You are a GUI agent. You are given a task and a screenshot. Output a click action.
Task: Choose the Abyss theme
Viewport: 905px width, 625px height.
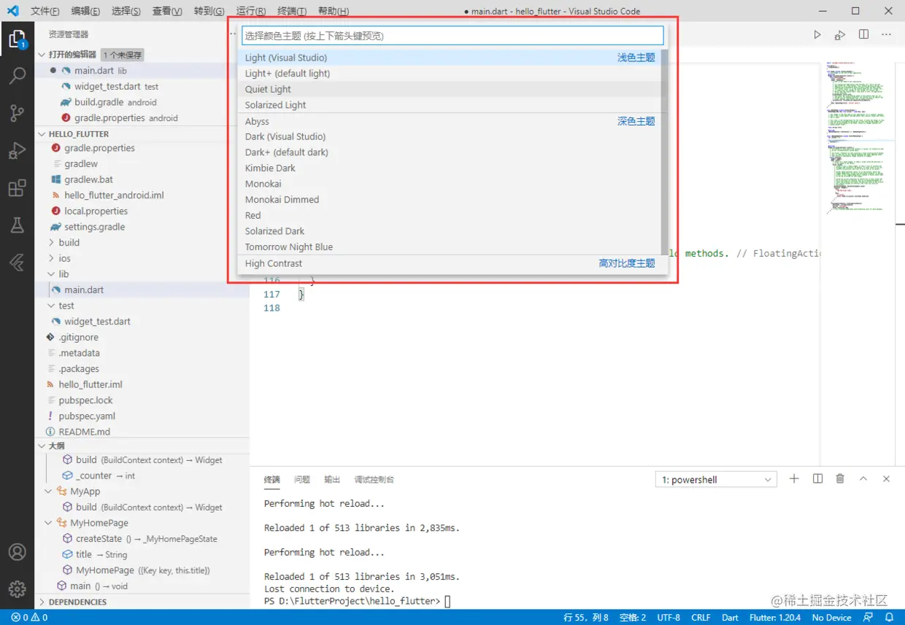[x=450, y=121]
